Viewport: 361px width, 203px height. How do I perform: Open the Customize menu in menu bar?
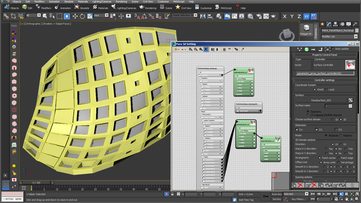[x=163, y=2]
